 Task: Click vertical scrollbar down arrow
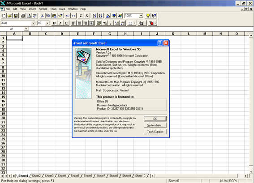[251, 172]
